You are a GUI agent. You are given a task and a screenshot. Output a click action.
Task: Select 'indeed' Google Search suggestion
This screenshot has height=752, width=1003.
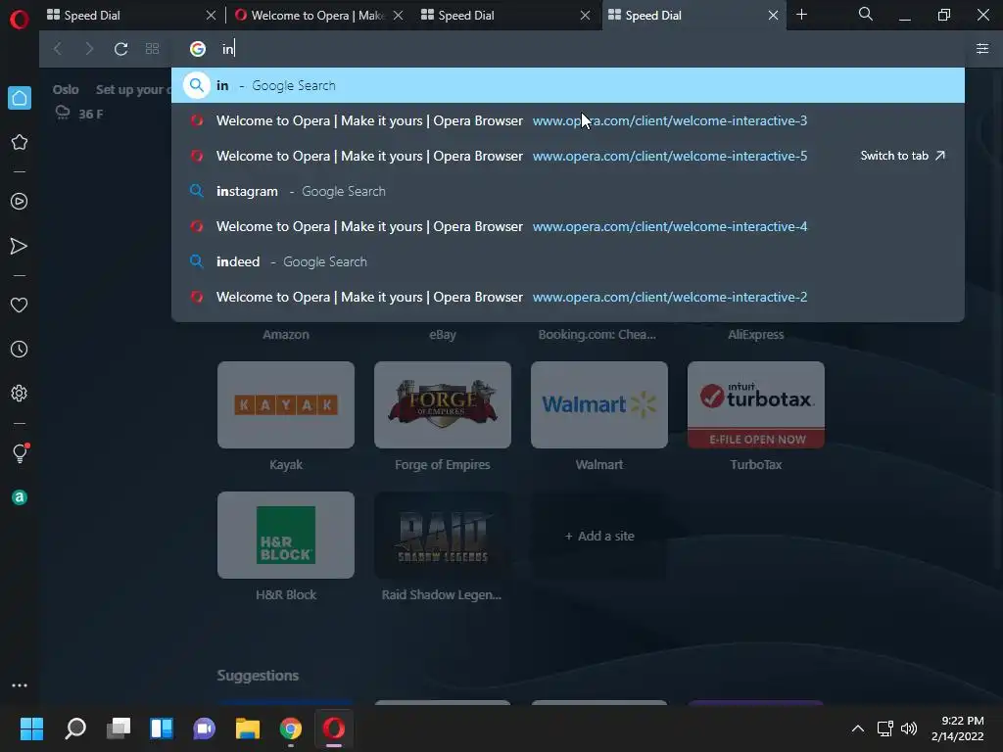(568, 261)
